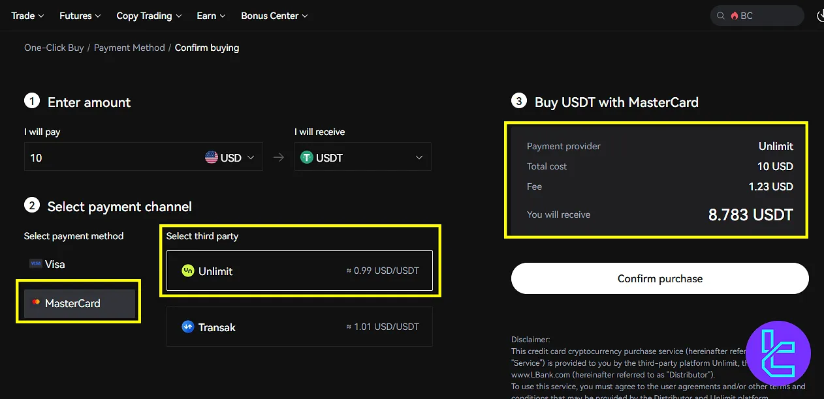Image resolution: width=824 pixels, height=399 pixels.
Task: Click the chevron next to Bonus Center
Action: 305,16
